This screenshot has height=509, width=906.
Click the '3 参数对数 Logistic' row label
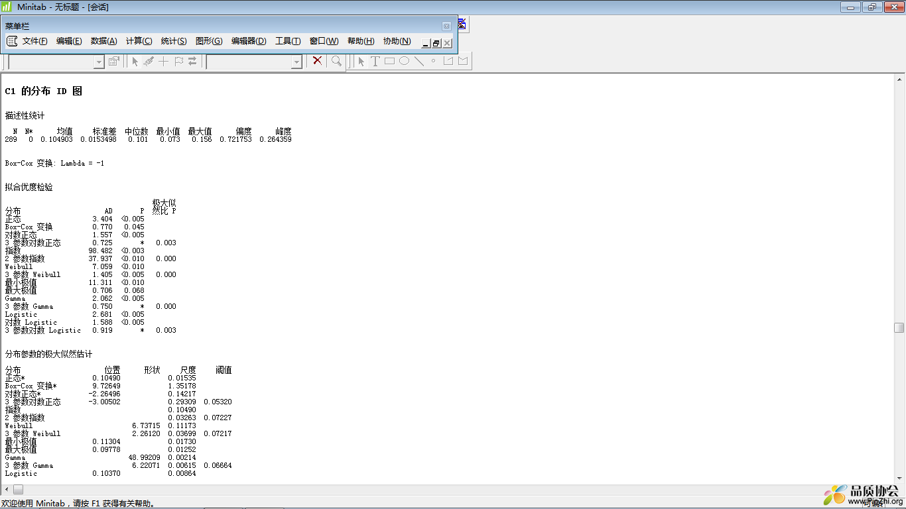click(x=43, y=330)
